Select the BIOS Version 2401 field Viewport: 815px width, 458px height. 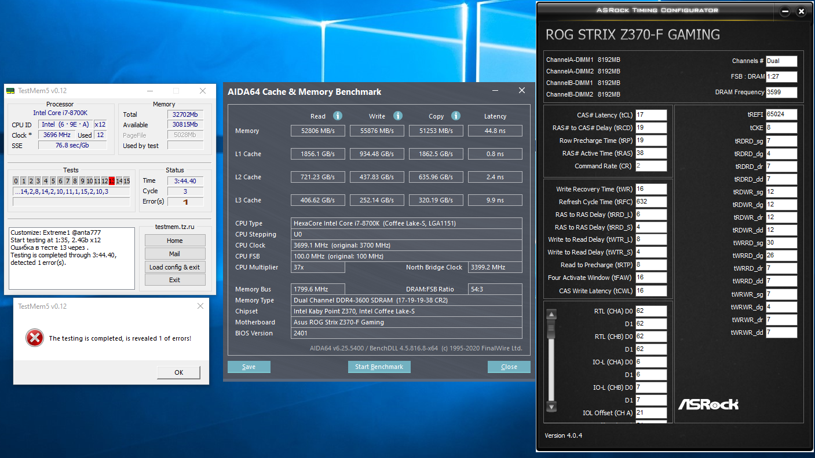tap(407, 333)
